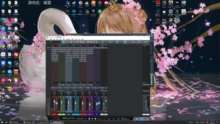The image size is (220, 124).
Task: Select the Arrow tool in Studio One toolbar
Action: pos(63,42)
